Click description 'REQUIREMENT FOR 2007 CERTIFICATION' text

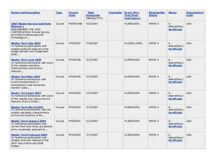click(x=30, y=34)
